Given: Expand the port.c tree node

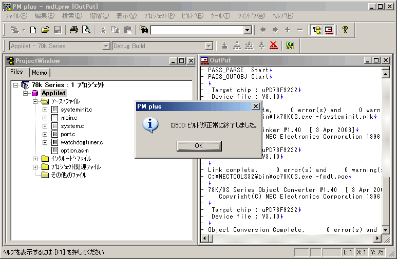Looking at the screenshot, I should click(x=45, y=134).
